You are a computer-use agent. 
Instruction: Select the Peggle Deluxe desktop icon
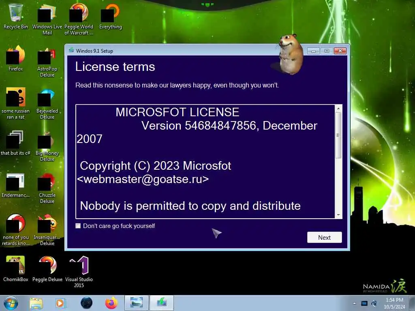(47, 268)
